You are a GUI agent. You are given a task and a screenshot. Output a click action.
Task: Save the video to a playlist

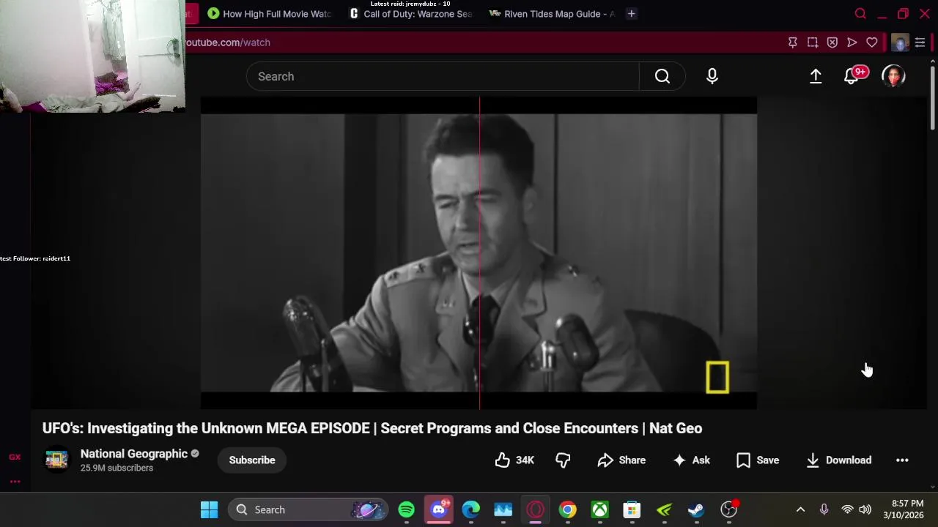click(758, 460)
